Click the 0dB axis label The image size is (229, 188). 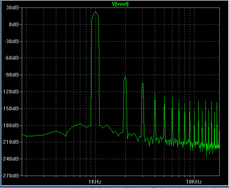(x=14, y=24)
